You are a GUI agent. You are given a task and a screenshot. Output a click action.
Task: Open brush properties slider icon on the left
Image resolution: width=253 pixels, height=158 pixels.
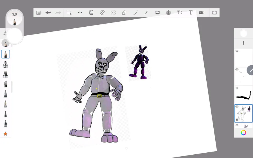tap(4, 33)
